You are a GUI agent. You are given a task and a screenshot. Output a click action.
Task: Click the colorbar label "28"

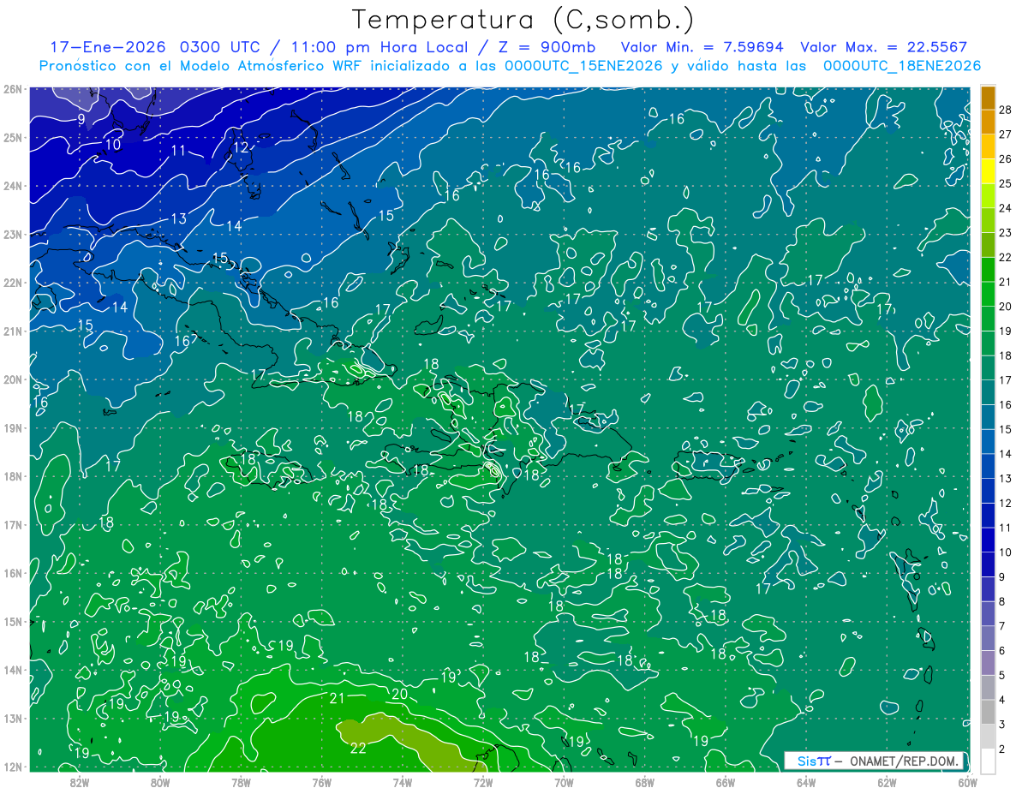[x=1006, y=110]
